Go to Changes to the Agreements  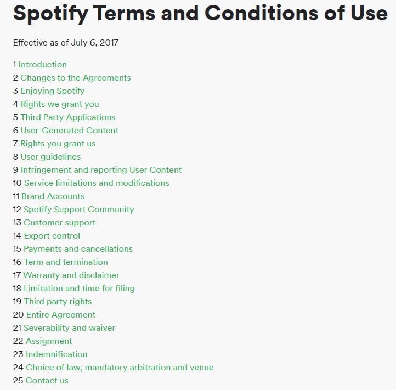point(76,78)
